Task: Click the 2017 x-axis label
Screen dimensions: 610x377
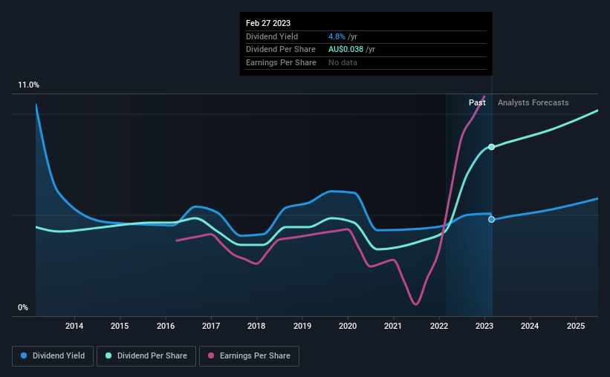Action: (x=211, y=326)
